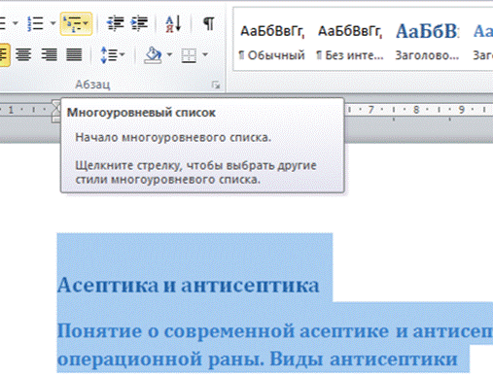Click the subheading starting with Понятие
Screen dimensions: 493x377
275,331
